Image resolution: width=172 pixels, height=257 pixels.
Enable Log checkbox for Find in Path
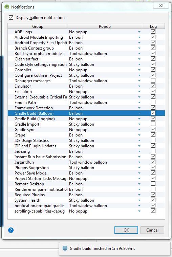pyautogui.click(x=153, y=102)
